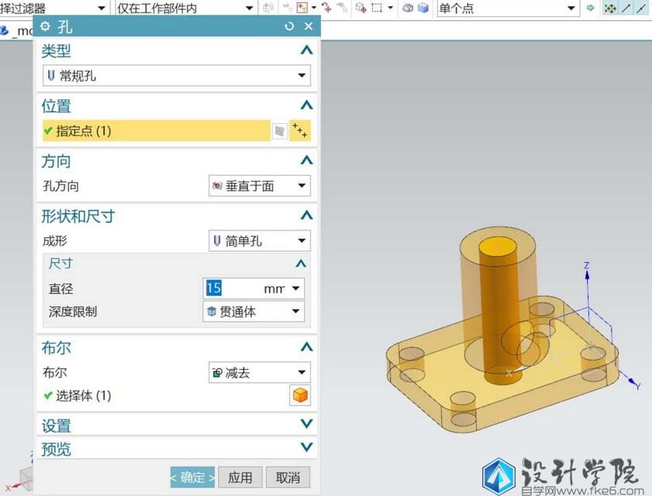The height and width of the screenshot is (496, 652).
Task: Click the sketch section icon beside Specify Point
Action: tap(279, 131)
